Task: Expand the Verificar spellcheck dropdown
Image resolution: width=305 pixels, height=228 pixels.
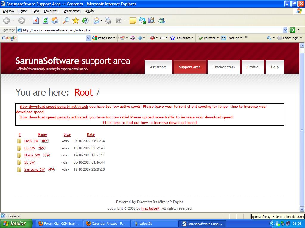Action: point(218,38)
